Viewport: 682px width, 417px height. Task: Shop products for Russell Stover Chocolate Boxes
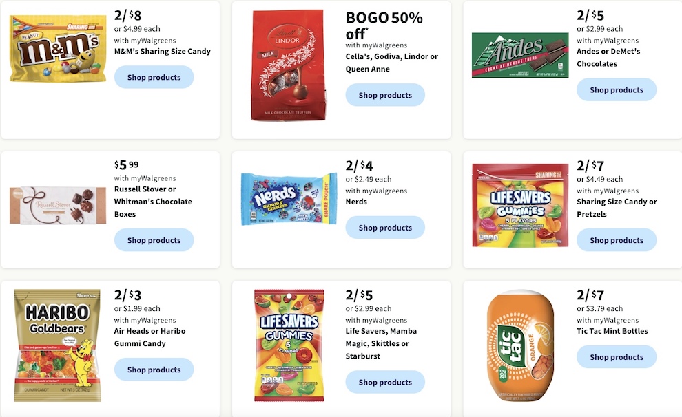[154, 240]
